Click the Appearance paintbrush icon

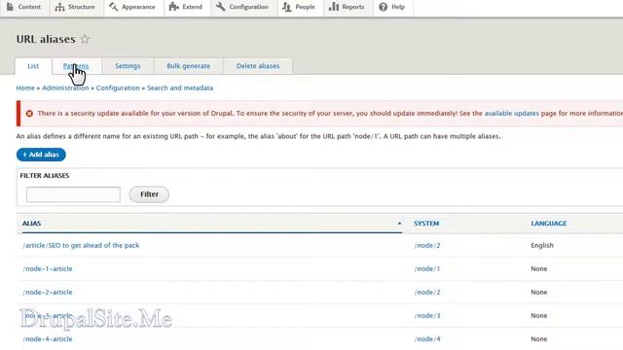click(113, 7)
